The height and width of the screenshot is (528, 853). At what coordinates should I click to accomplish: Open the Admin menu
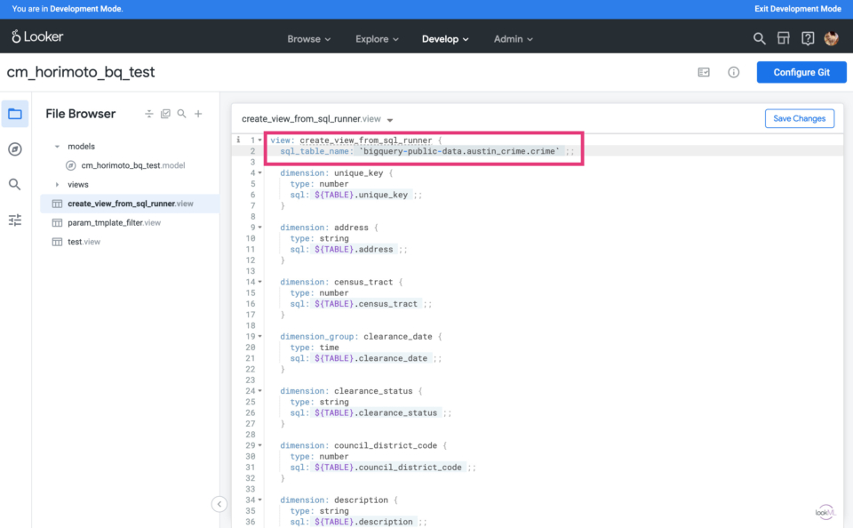click(x=513, y=39)
